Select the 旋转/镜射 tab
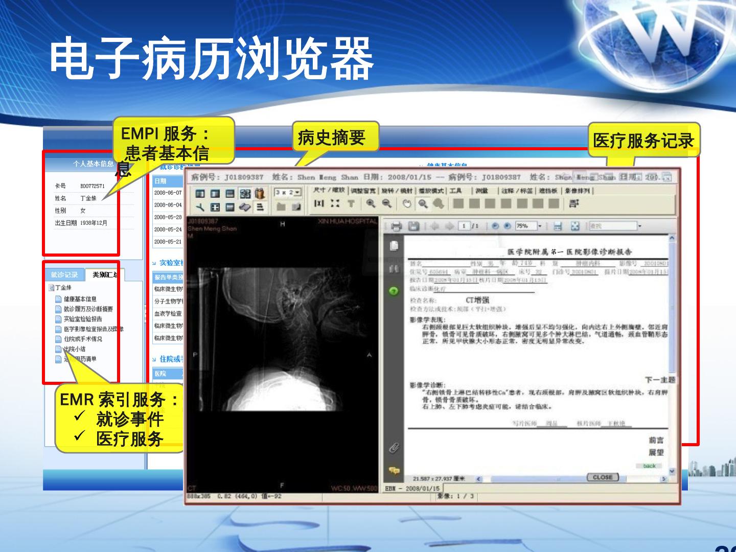The height and width of the screenshot is (552, 736). 397,191
